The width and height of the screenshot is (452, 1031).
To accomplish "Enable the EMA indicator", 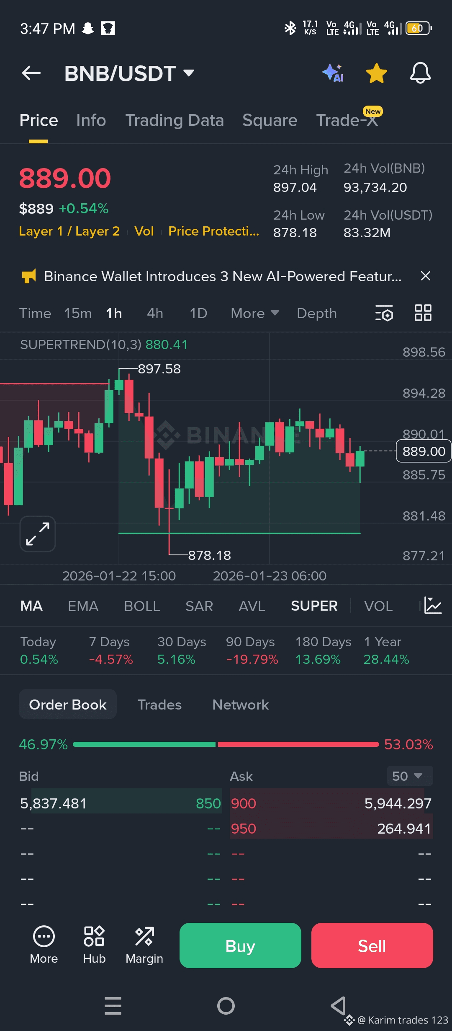I will pyautogui.click(x=83, y=606).
